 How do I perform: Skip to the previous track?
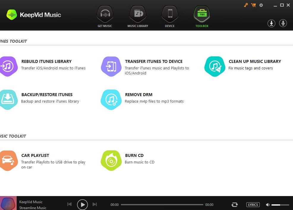click(69, 204)
